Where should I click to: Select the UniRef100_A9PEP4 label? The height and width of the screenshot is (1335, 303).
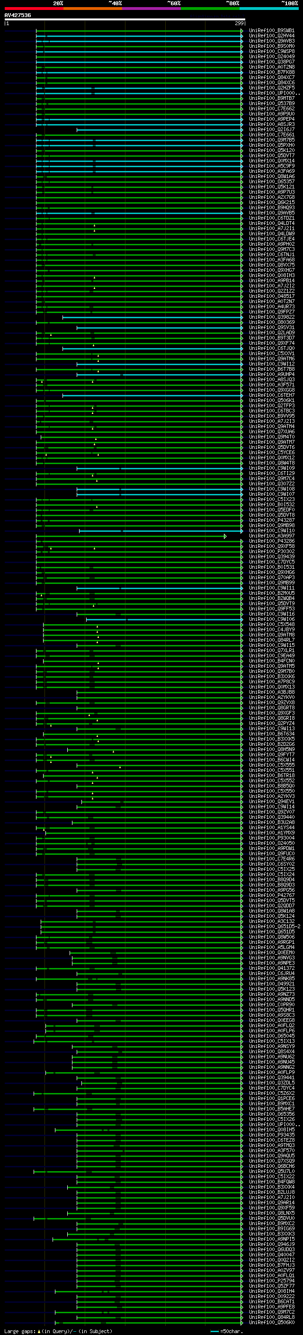coord(271,119)
